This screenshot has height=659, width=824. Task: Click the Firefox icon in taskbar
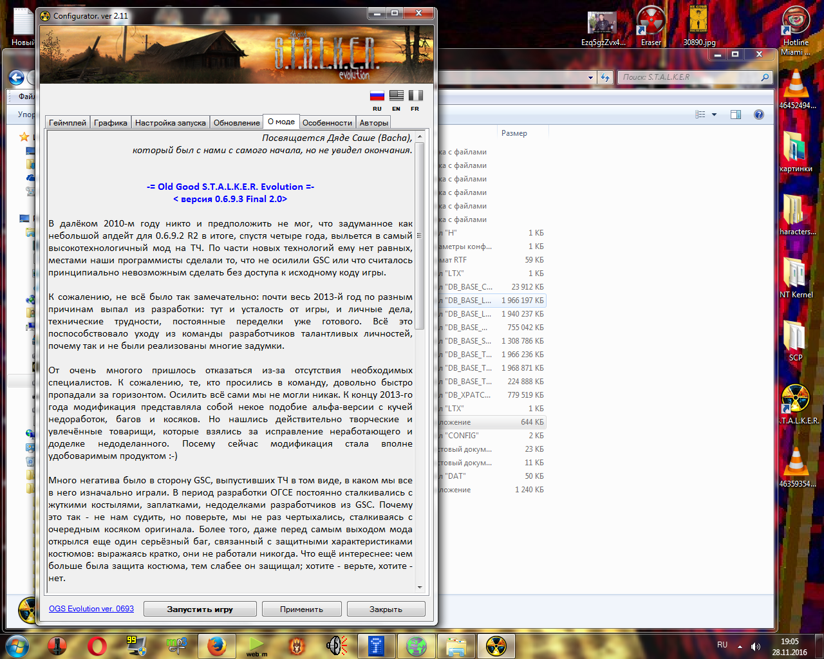tap(217, 645)
